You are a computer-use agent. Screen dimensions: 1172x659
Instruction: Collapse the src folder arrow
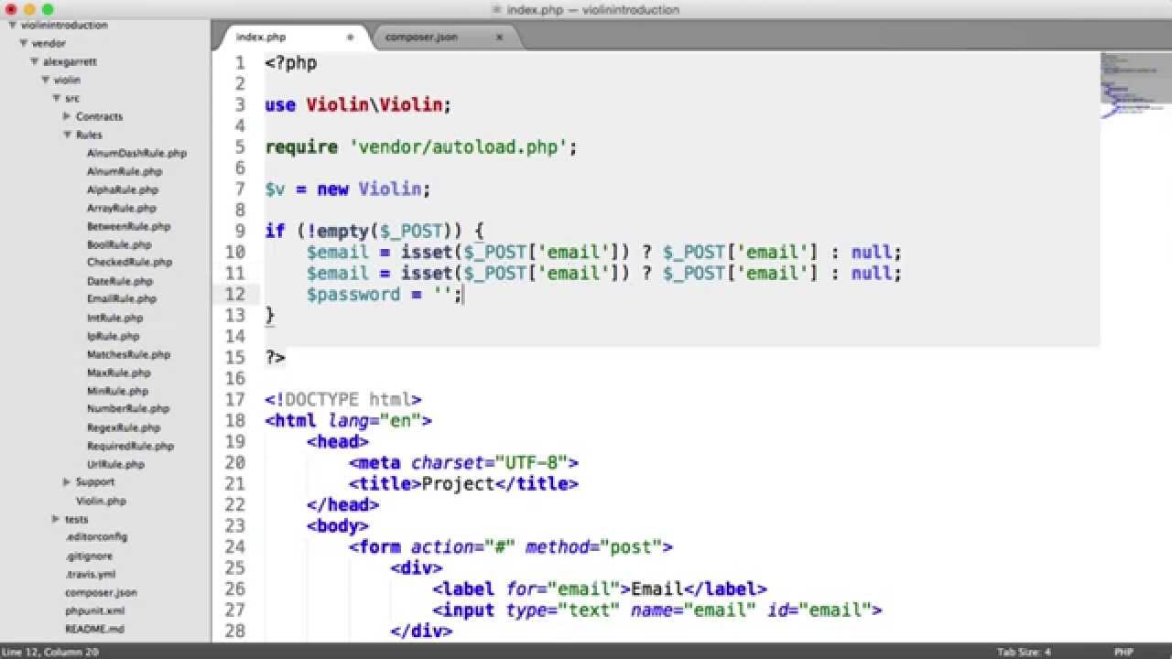point(57,98)
